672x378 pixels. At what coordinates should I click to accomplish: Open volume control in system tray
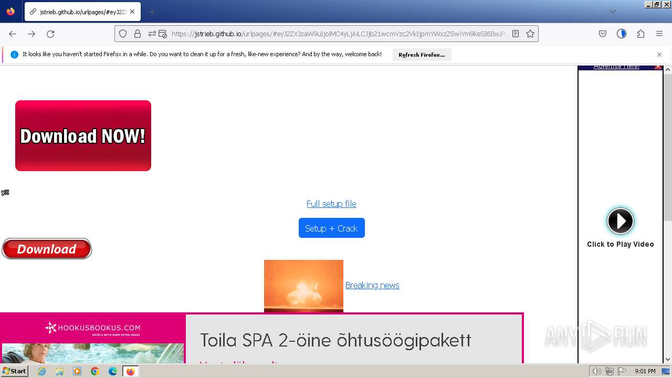tap(597, 371)
